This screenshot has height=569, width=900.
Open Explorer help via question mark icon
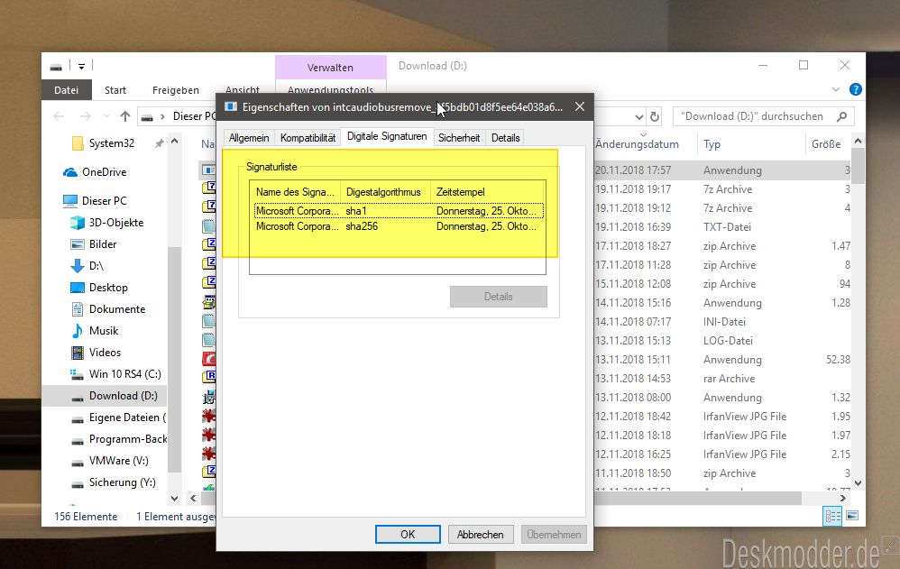855,89
